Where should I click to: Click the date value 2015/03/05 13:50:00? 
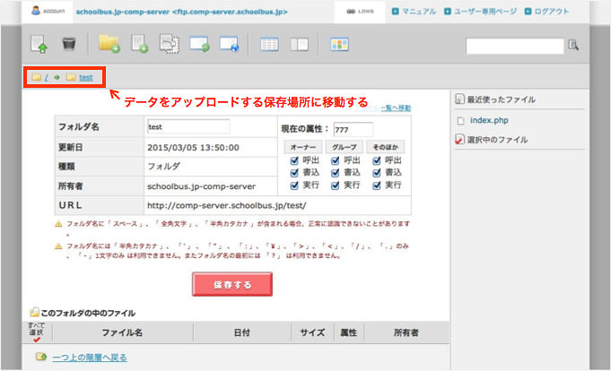(x=193, y=148)
